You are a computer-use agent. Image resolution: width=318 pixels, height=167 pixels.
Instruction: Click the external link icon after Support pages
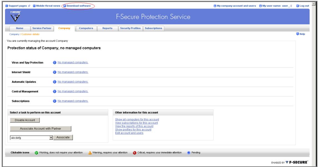(29, 6)
